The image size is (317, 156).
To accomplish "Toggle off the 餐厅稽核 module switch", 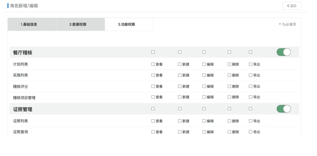I will tap(284, 52).
